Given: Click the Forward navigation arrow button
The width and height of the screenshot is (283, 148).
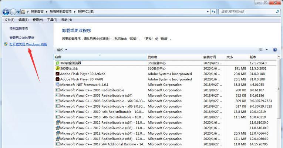Looking at the screenshot, I should point(13,12).
